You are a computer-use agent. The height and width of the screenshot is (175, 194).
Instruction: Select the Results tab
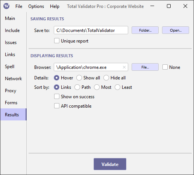pos(13,114)
